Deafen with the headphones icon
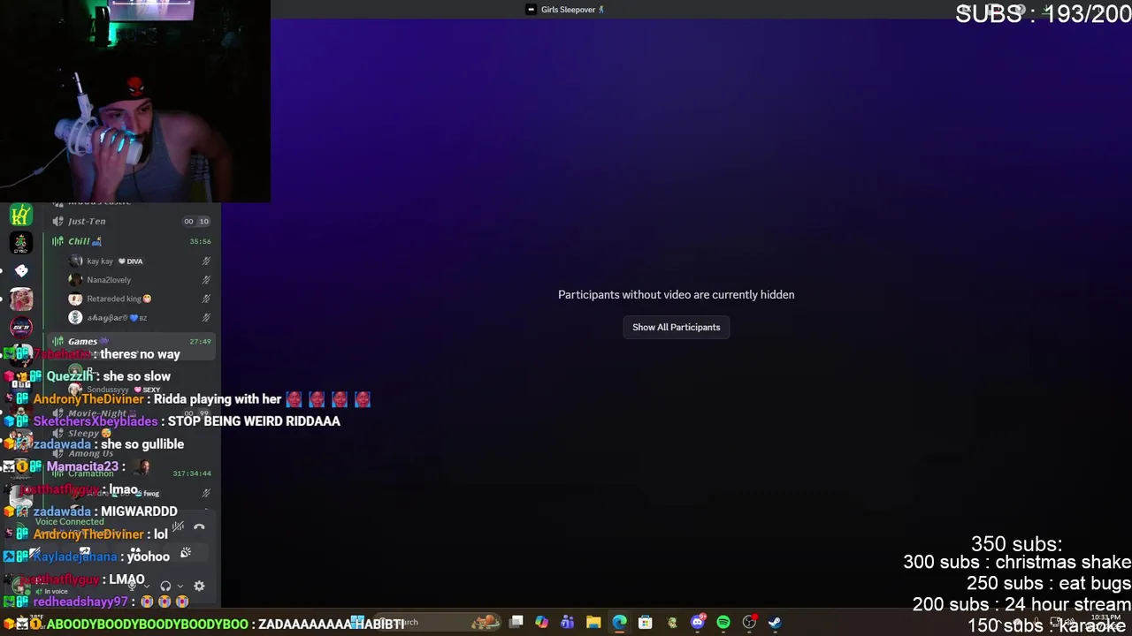This screenshot has height=636, width=1132. [165, 586]
